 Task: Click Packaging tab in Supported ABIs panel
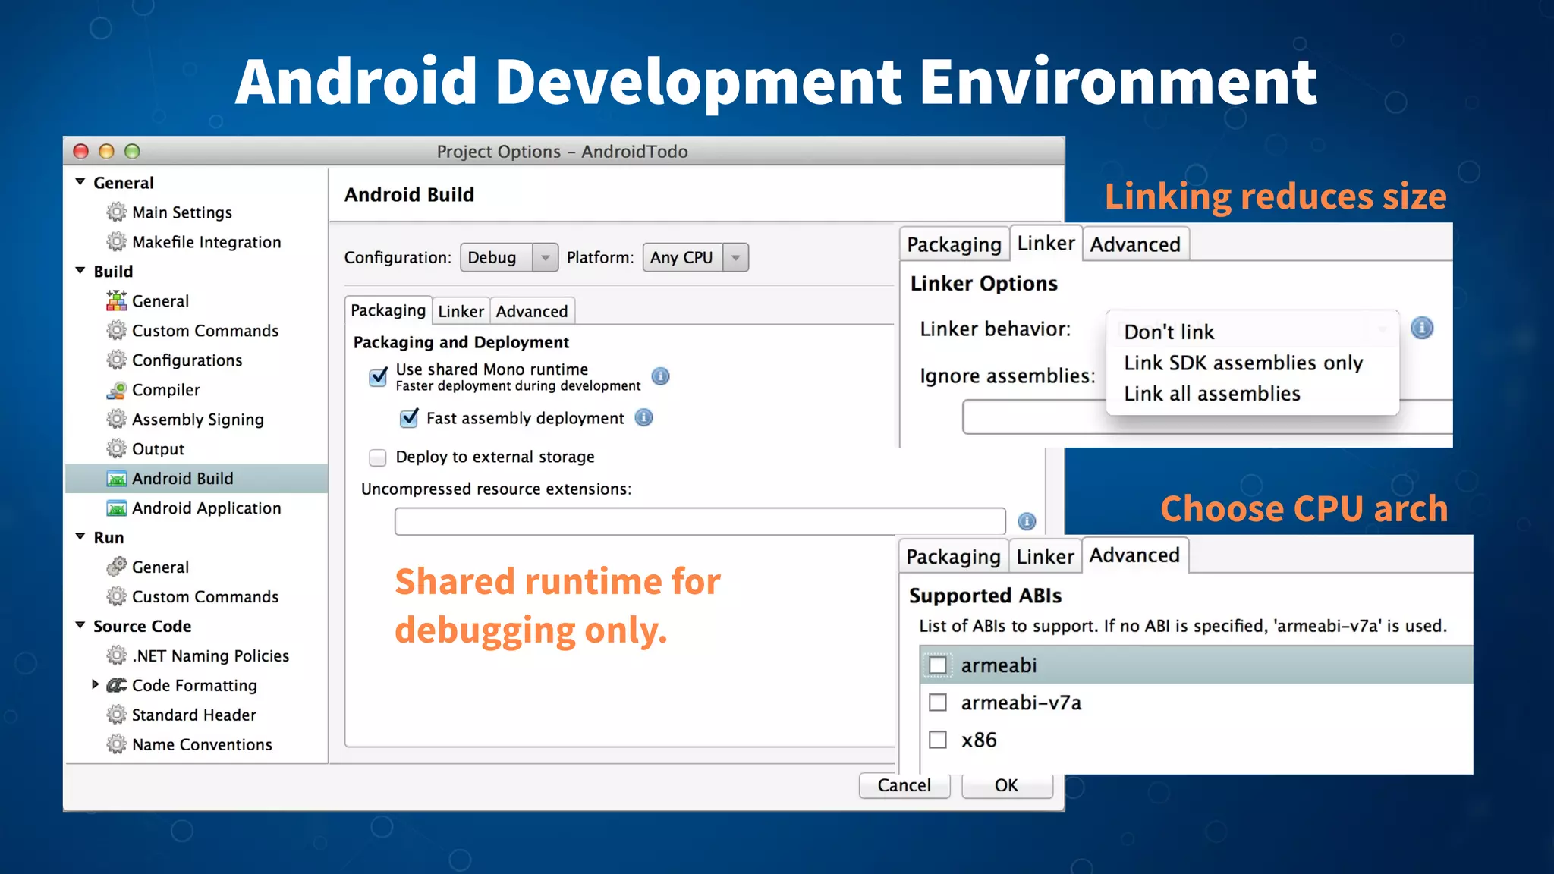954,557
